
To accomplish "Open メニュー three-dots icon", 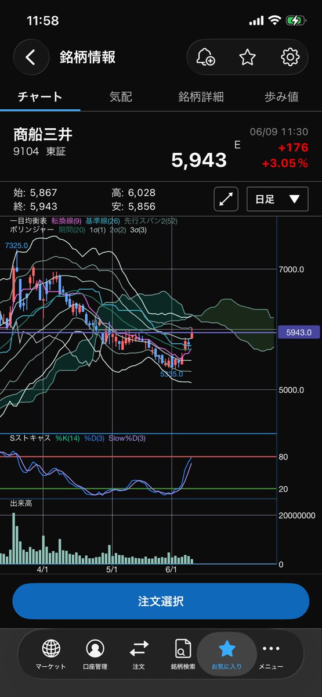I will click(271, 654).
